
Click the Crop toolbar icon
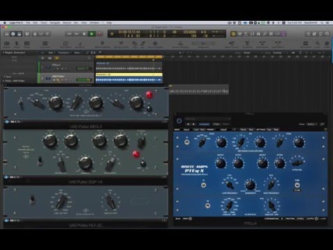point(135,44)
